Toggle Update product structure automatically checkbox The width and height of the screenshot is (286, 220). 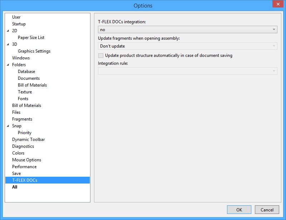101,55
